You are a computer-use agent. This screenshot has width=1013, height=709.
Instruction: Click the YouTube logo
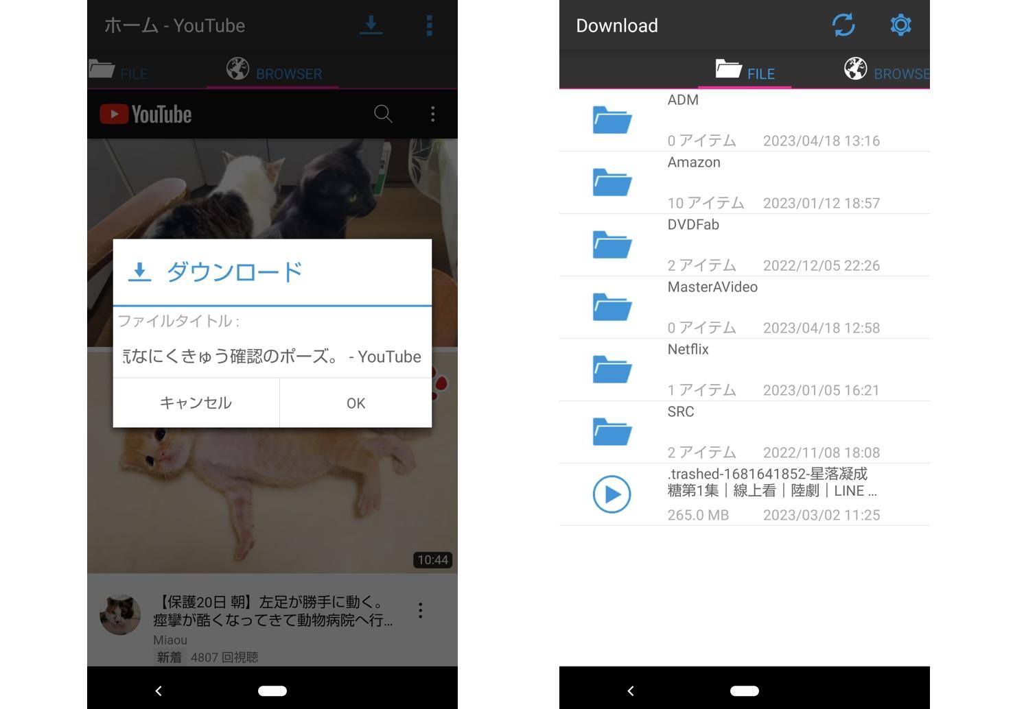click(145, 114)
